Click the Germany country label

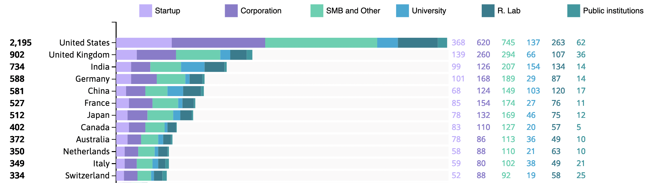pyautogui.click(x=92, y=79)
